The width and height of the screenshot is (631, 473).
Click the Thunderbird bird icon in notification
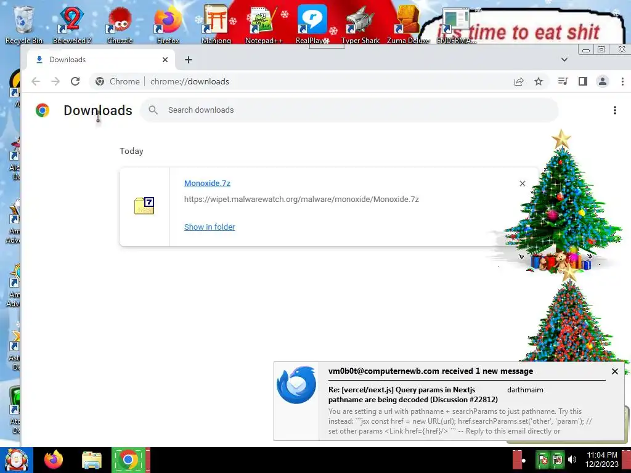pyautogui.click(x=296, y=385)
